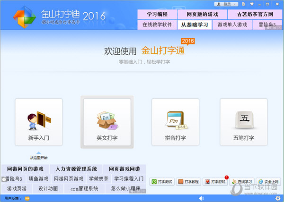Open the skin (shirt) icon
The width and height of the screenshot is (284, 202).
[252, 4]
